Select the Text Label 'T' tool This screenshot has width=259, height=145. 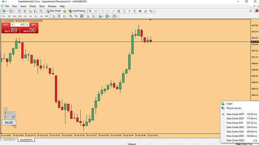(135, 11)
